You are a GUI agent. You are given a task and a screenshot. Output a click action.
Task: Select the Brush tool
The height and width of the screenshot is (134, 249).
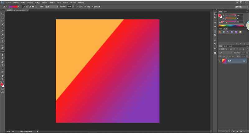click(x=3, y=38)
